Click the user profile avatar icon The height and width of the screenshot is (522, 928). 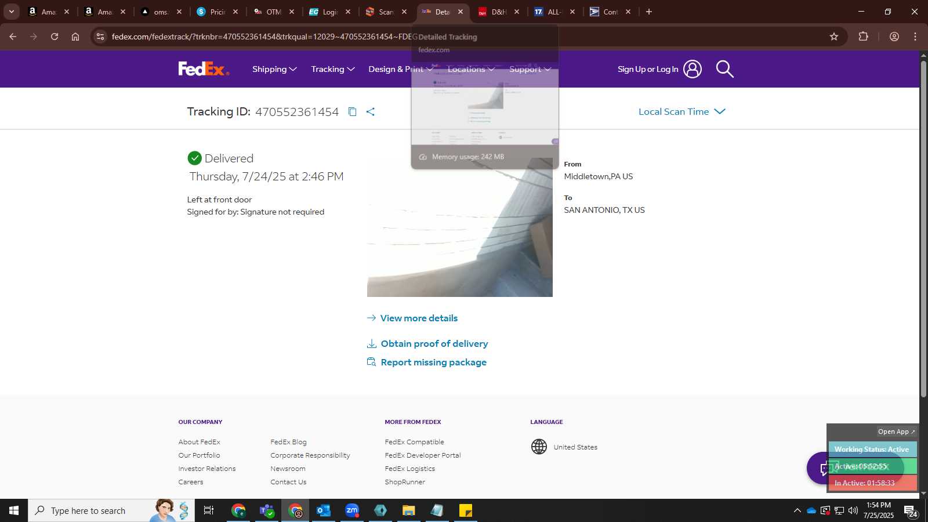(692, 69)
